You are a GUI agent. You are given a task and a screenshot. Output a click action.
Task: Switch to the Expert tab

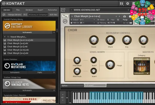pos(40,10)
